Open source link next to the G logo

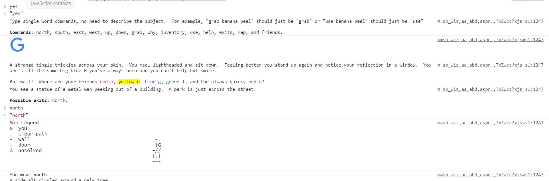[x=490, y=40]
